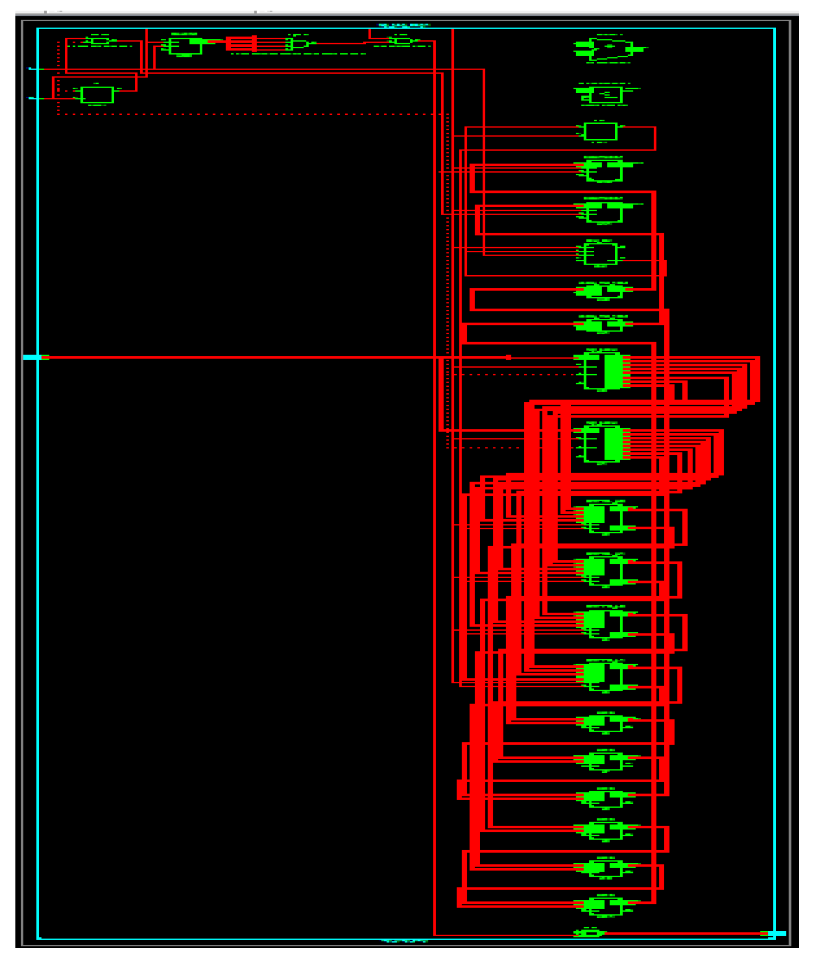Click the cyan output port at bottom right
This screenshot has height=966, width=814.
(777, 934)
